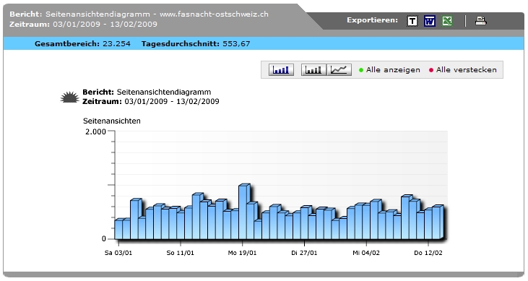
Task: Click the tallest bar at Mo 19/01
Action: (243, 212)
